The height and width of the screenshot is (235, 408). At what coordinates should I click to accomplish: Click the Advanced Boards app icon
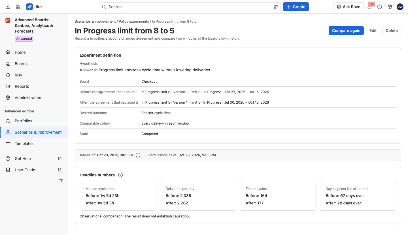8,20
